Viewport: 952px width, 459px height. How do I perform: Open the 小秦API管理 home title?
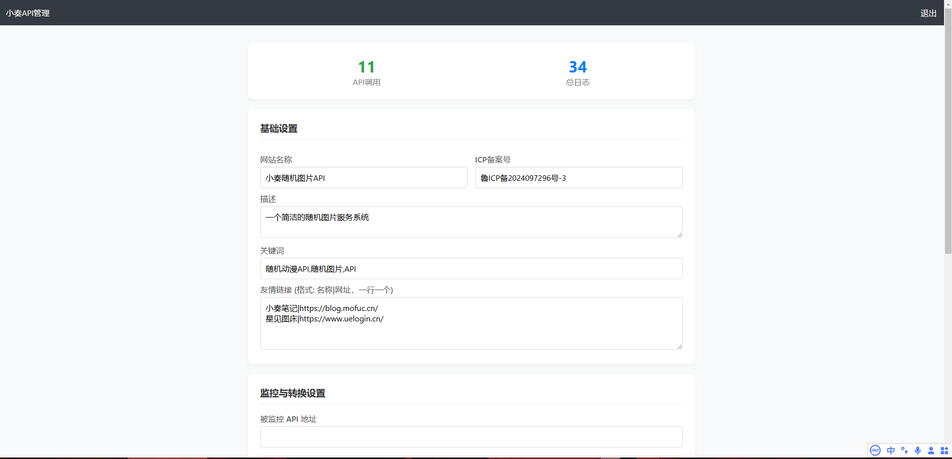28,13
